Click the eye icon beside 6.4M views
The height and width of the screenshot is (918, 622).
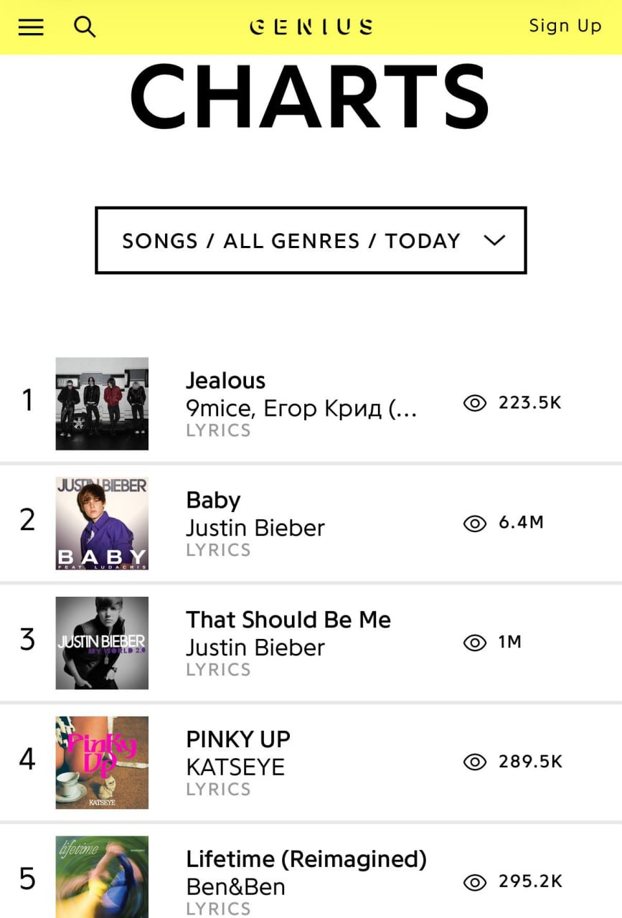click(x=474, y=523)
